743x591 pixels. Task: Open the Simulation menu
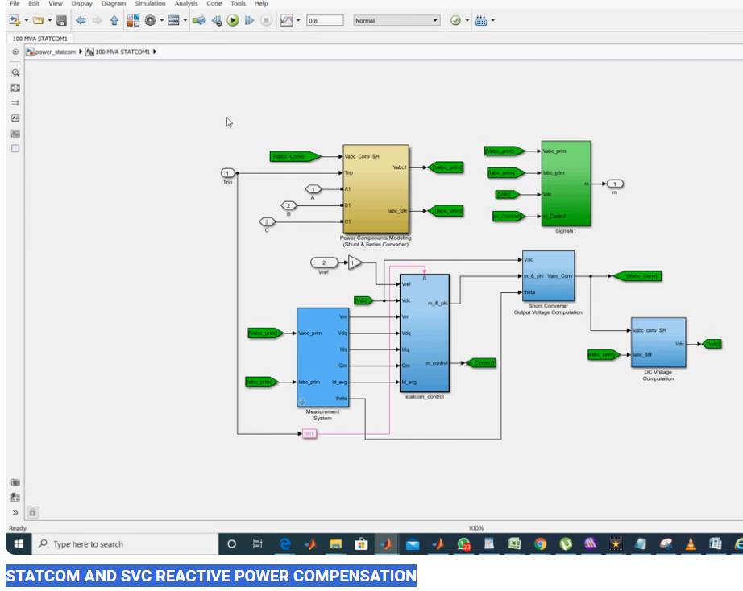(x=150, y=3)
